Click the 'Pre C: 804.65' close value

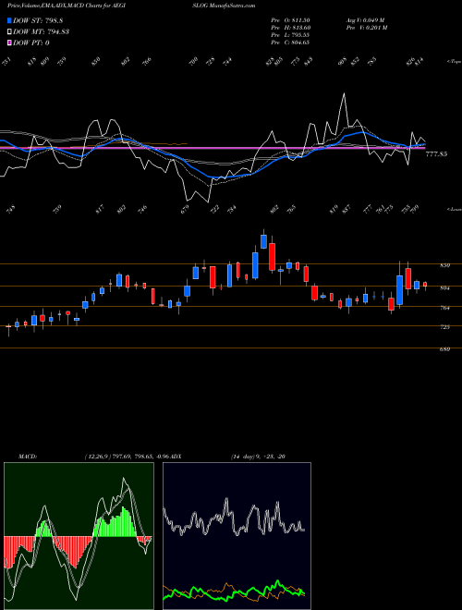290,43
